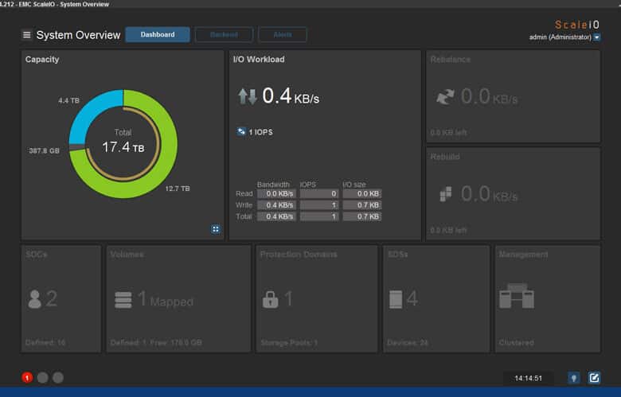Image resolution: width=621 pixels, height=397 pixels.
Task: Click the Storage Pools: 1 text
Action: pos(289,343)
